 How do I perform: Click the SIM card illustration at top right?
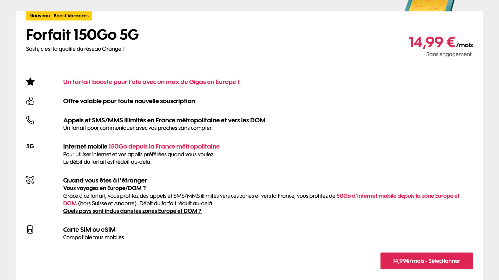429,6
